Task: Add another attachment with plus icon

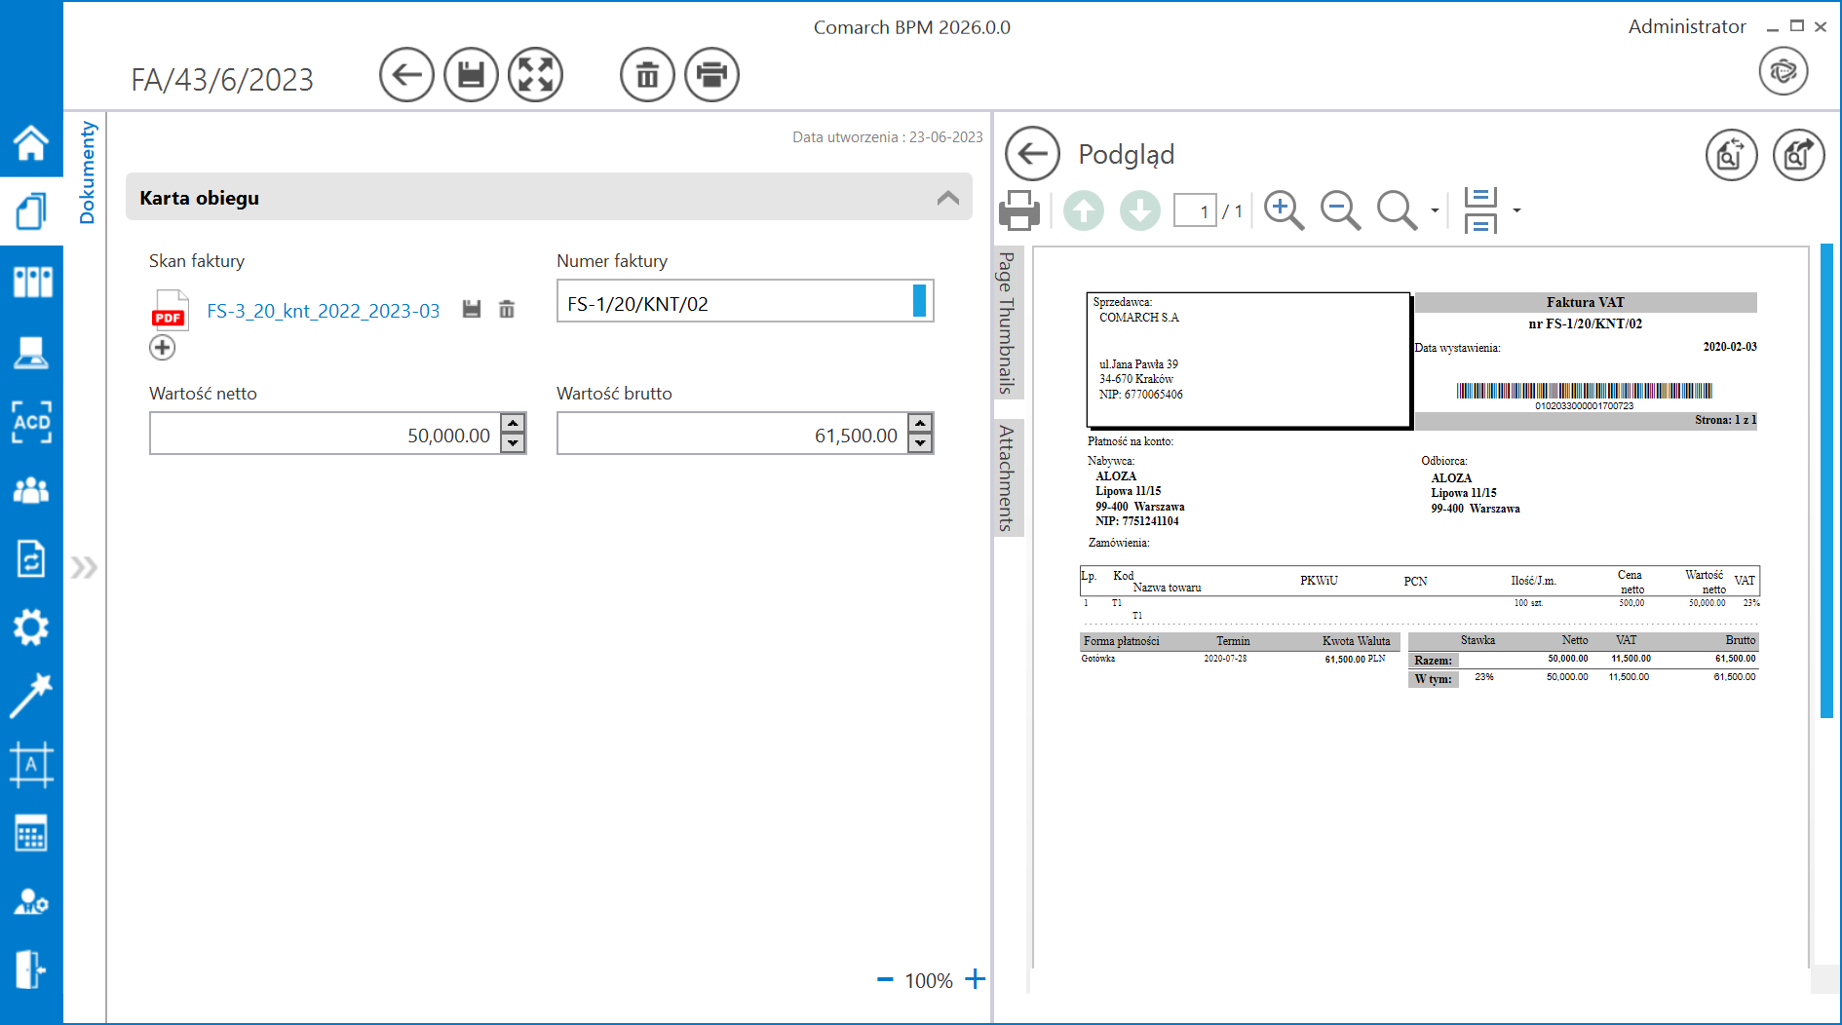Action: 163,348
